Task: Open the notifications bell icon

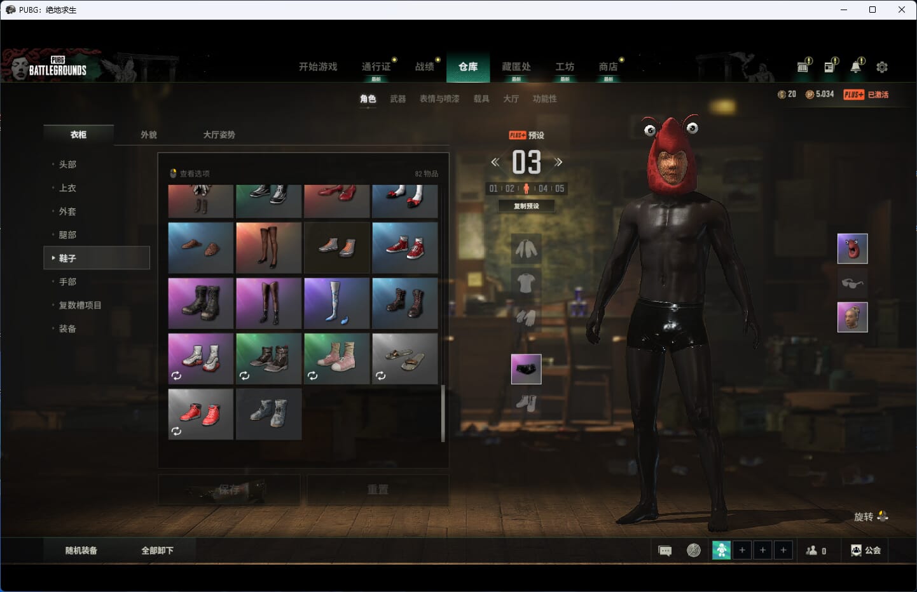Action: 856,67
